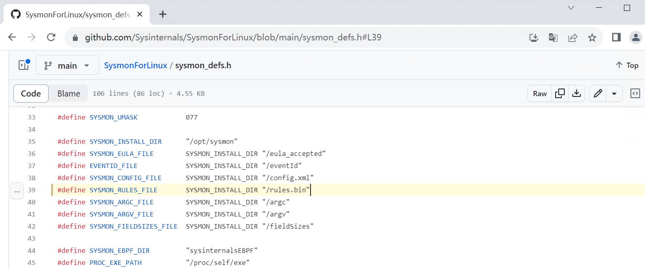This screenshot has width=645, height=269.
Task: Click the "sysinternalsEBPF" string
Action: (x=222, y=251)
